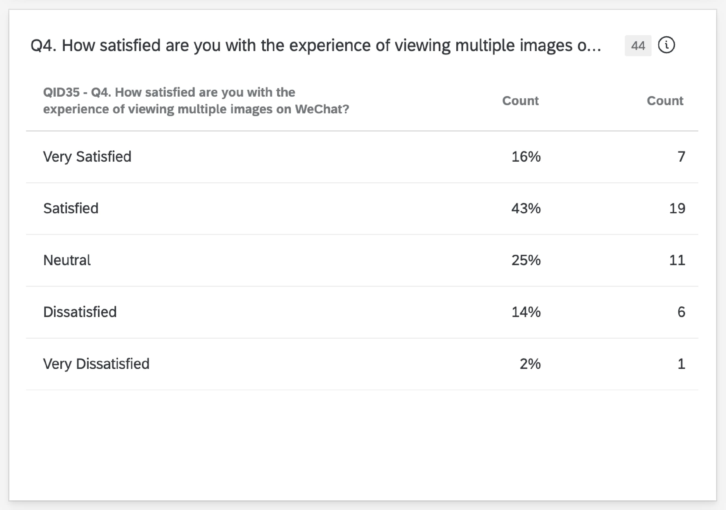Image resolution: width=726 pixels, height=510 pixels.
Task: Click the count value 19
Action: pyautogui.click(x=677, y=209)
